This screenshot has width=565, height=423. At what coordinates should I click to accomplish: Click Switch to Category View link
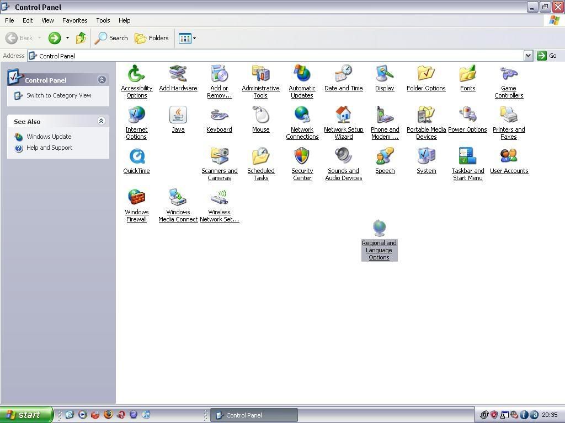click(x=58, y=95)
